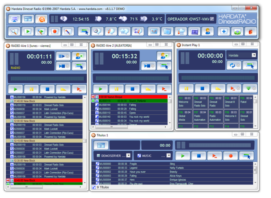Toggle loop mode in Instant Play 1
This screenshot has width=271, height=198.
[234, 65]
